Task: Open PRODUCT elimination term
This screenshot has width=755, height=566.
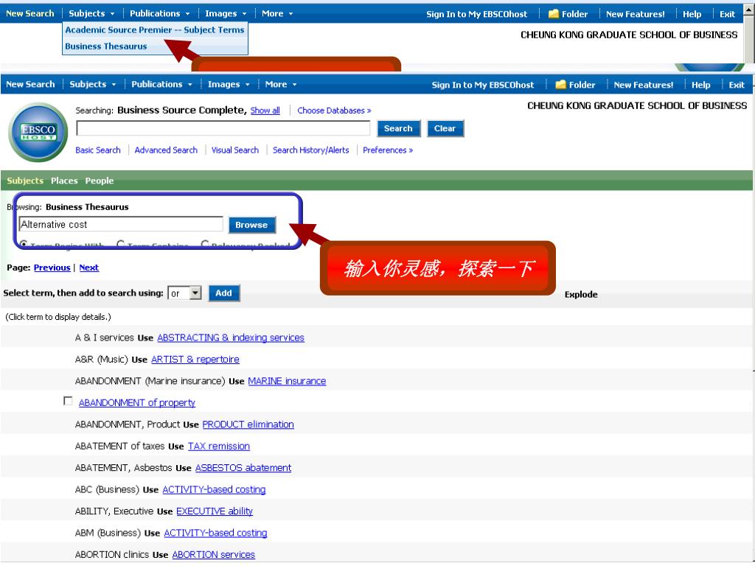Action: 248,424
